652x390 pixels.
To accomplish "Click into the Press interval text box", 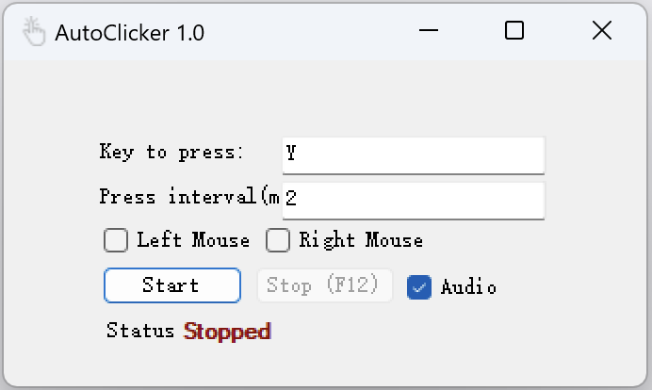I will point(413,200).
